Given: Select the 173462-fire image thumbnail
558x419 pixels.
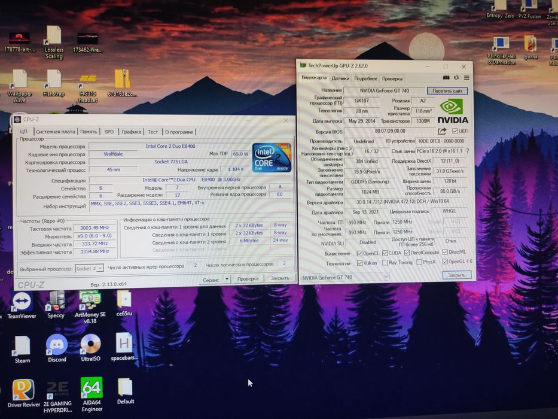Looking at the screenshot, I should point(87,42).
